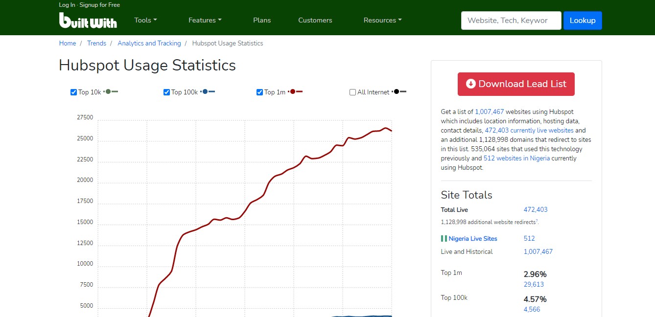The height and width of the screenshot is (317, 655).
Task: Expand the Tools dropdown menu
Action: pyautogui.click(x=145, y=20)
